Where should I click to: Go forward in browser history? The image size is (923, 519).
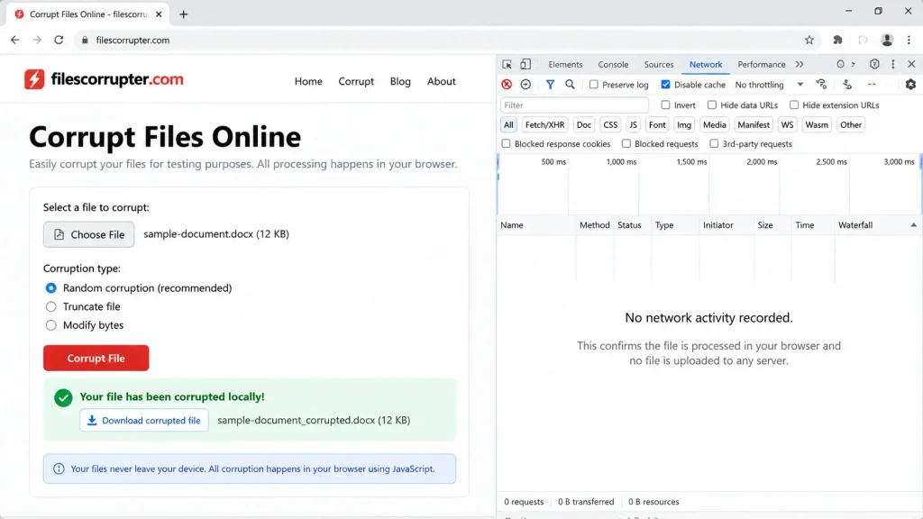[x=37, y=40]
